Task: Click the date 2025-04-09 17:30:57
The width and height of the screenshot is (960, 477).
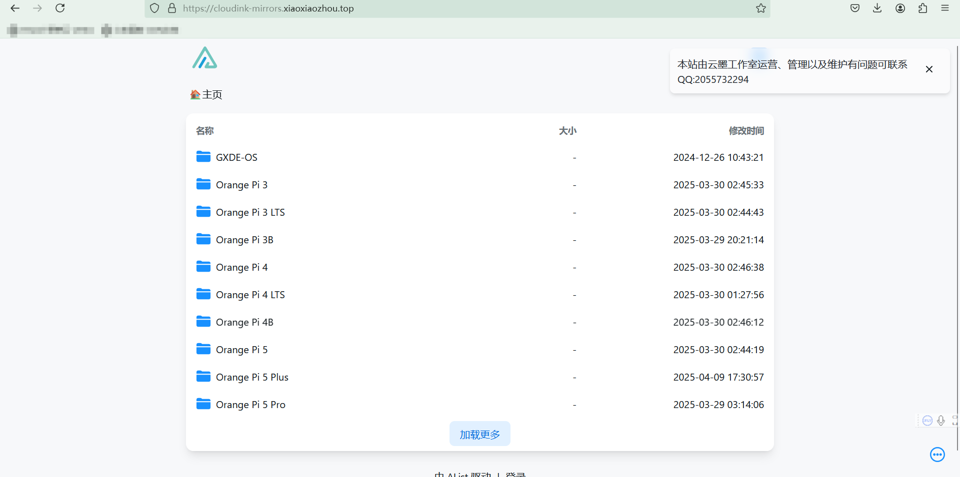Action: click(718, 377)
